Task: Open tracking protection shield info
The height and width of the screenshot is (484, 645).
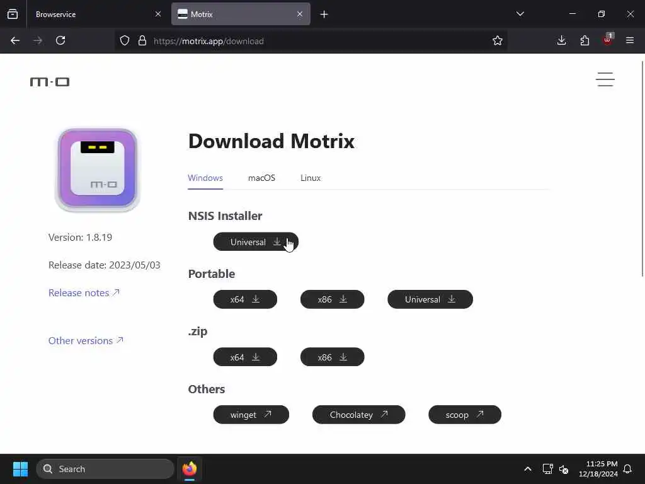Action: pos(125,41)
